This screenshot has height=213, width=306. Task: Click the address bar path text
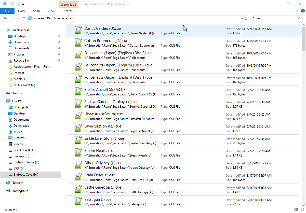click(57, 18)
